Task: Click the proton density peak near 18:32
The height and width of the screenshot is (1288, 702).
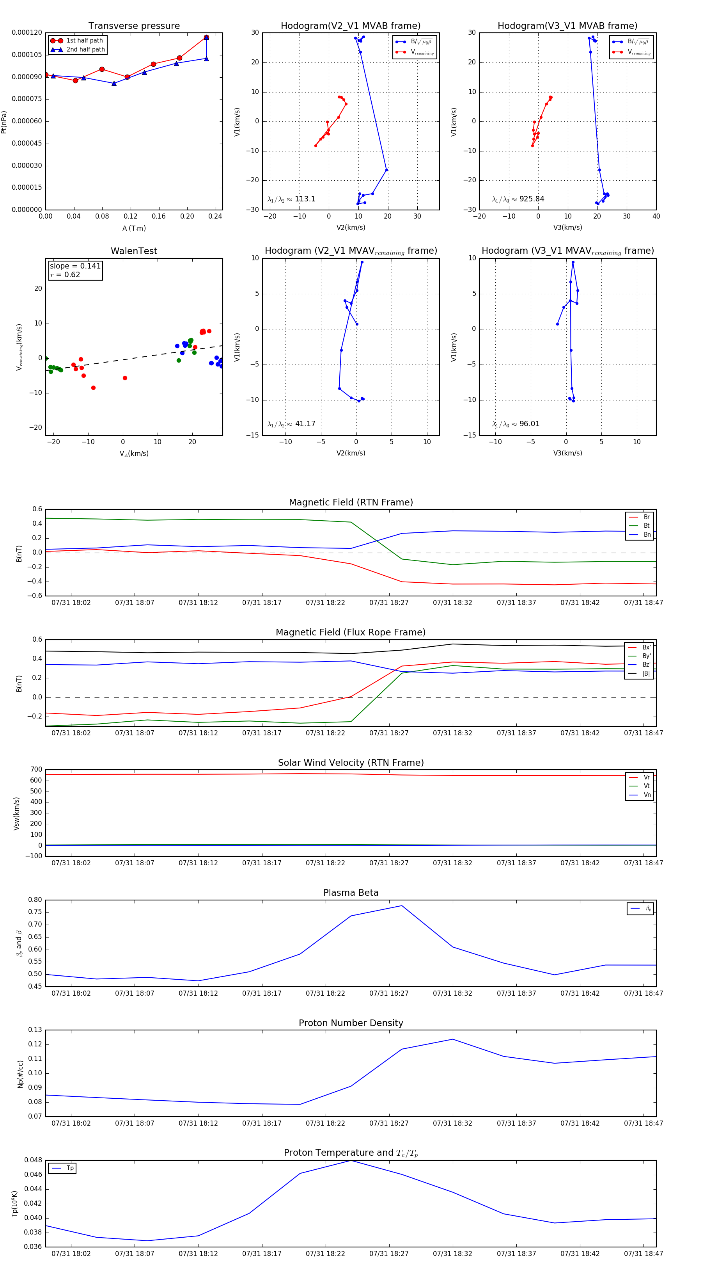Action: [x=453, y=1039]
